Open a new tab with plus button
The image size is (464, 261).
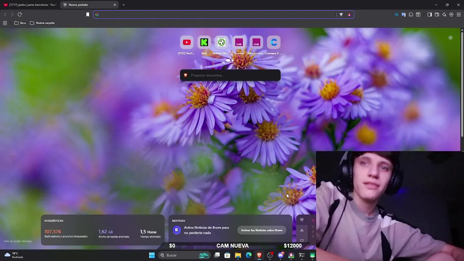click(x=124, y=5)
